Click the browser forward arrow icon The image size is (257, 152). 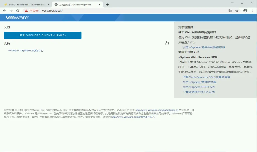point(11,11)
